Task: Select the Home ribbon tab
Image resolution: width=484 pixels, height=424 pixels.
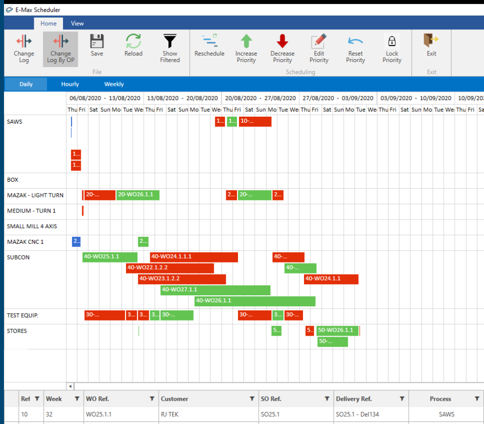Action: pyautogui.click(x=48, y=23)
